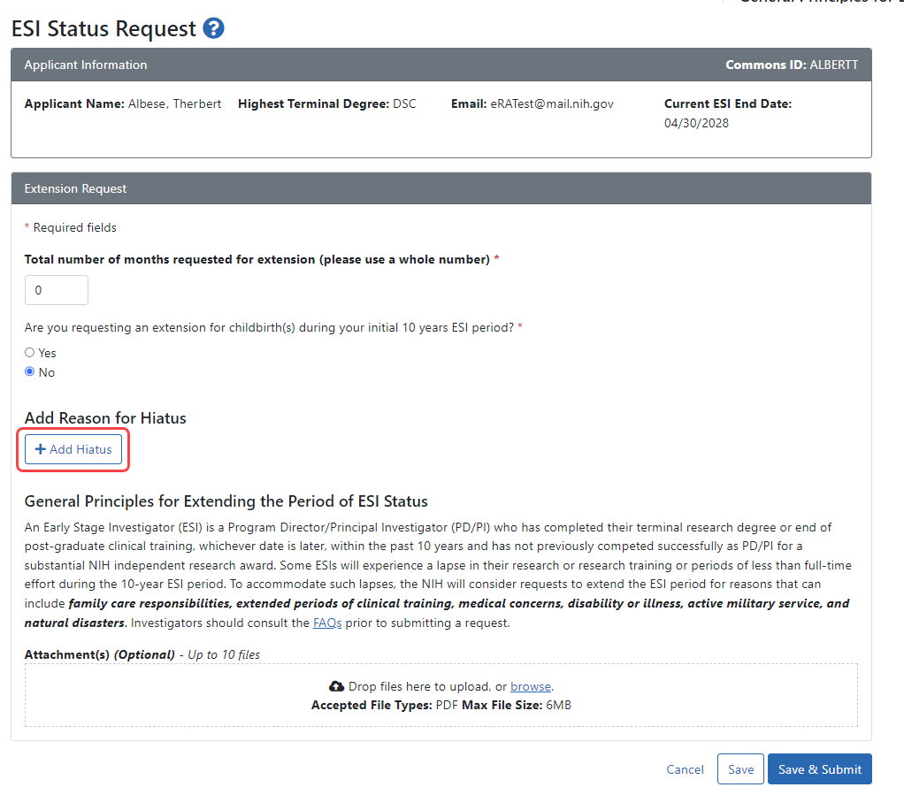Select the Yes radio button for childbirth extension
The image size is (904, 795).
(29, 352)
